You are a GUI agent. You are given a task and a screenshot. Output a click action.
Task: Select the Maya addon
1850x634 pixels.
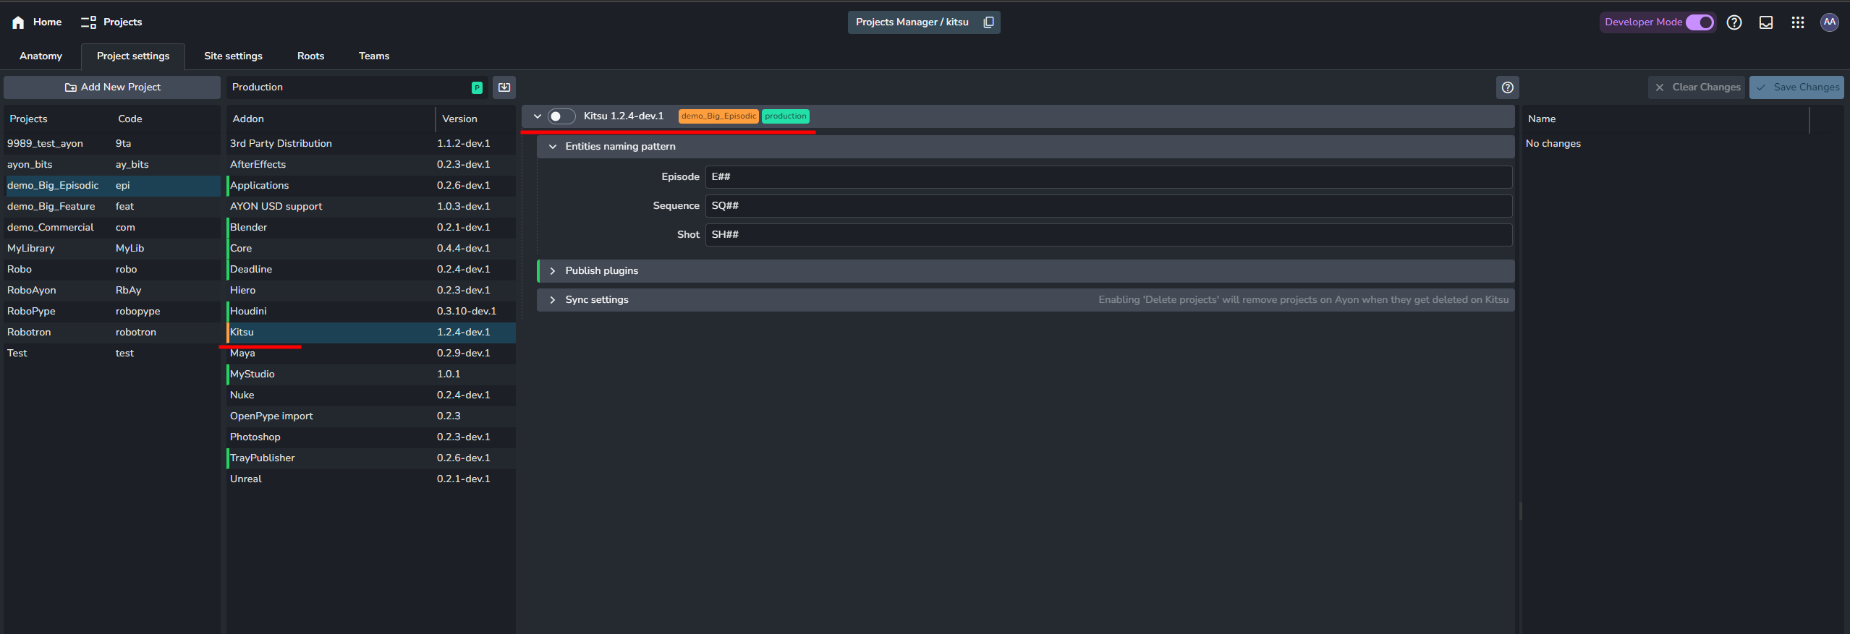tap(371, 354)
